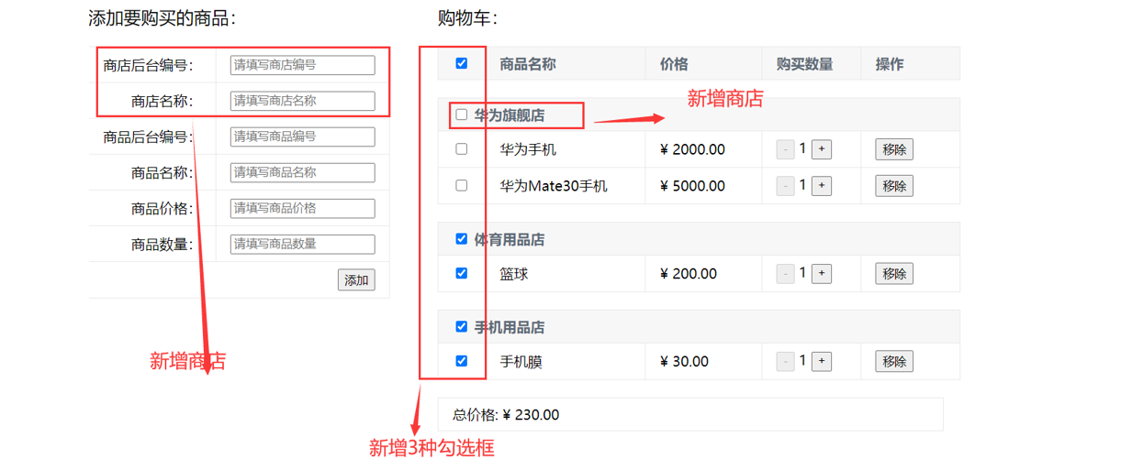Increase quantity of 篮球 with plus
This screenshot has width=1121, height=470.
click(x=822, y=274)
